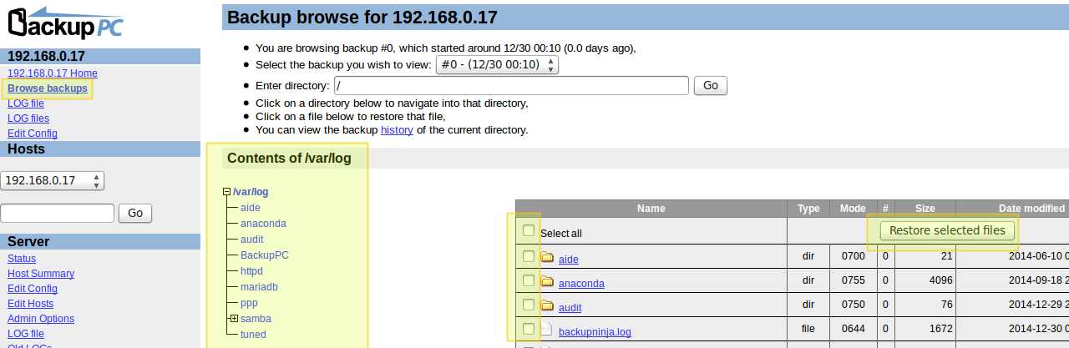Open the host LOG files link

[x=28, y=119]
